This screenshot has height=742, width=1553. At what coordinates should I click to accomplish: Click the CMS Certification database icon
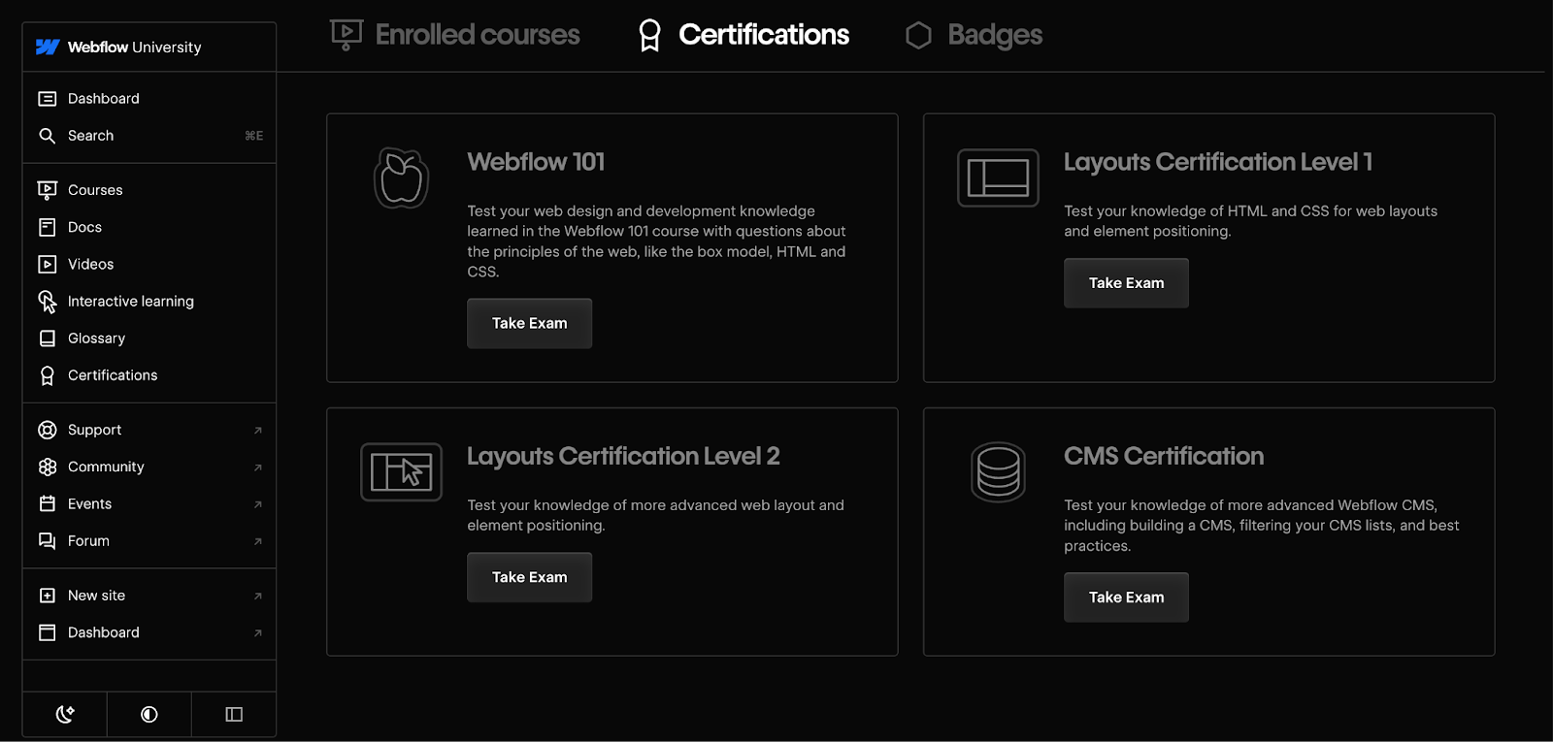998,472
